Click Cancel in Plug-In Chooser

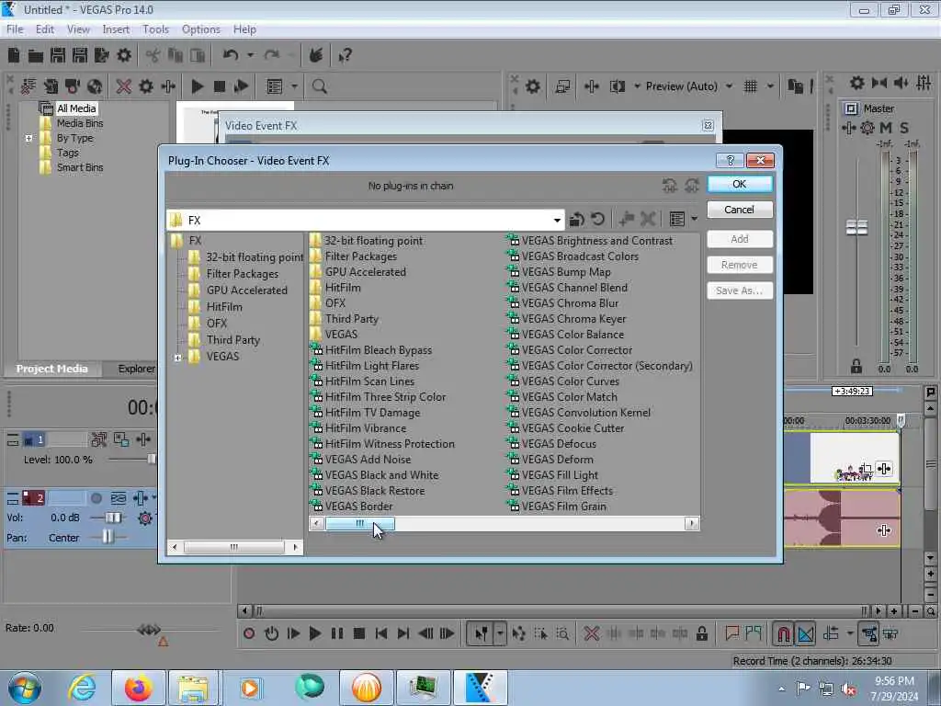pyautogui.click(x=740, y=210)
